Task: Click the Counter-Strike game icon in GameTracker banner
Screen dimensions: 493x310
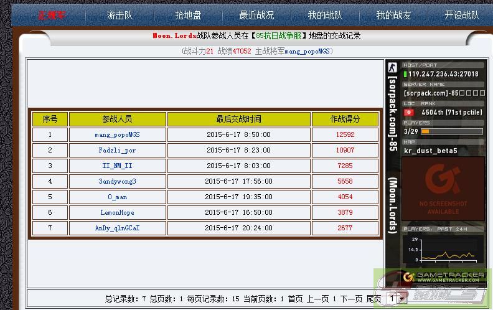Action: [392, 67]
